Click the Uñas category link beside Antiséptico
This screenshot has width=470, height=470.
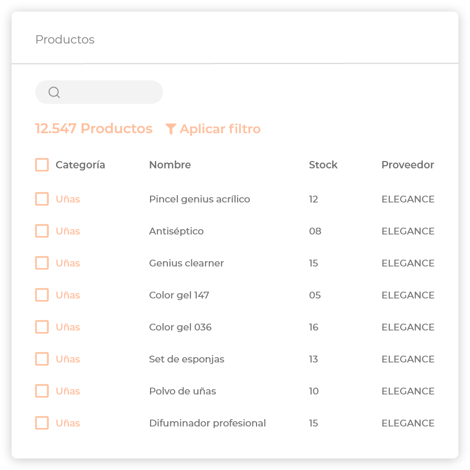tap(68, 231)
